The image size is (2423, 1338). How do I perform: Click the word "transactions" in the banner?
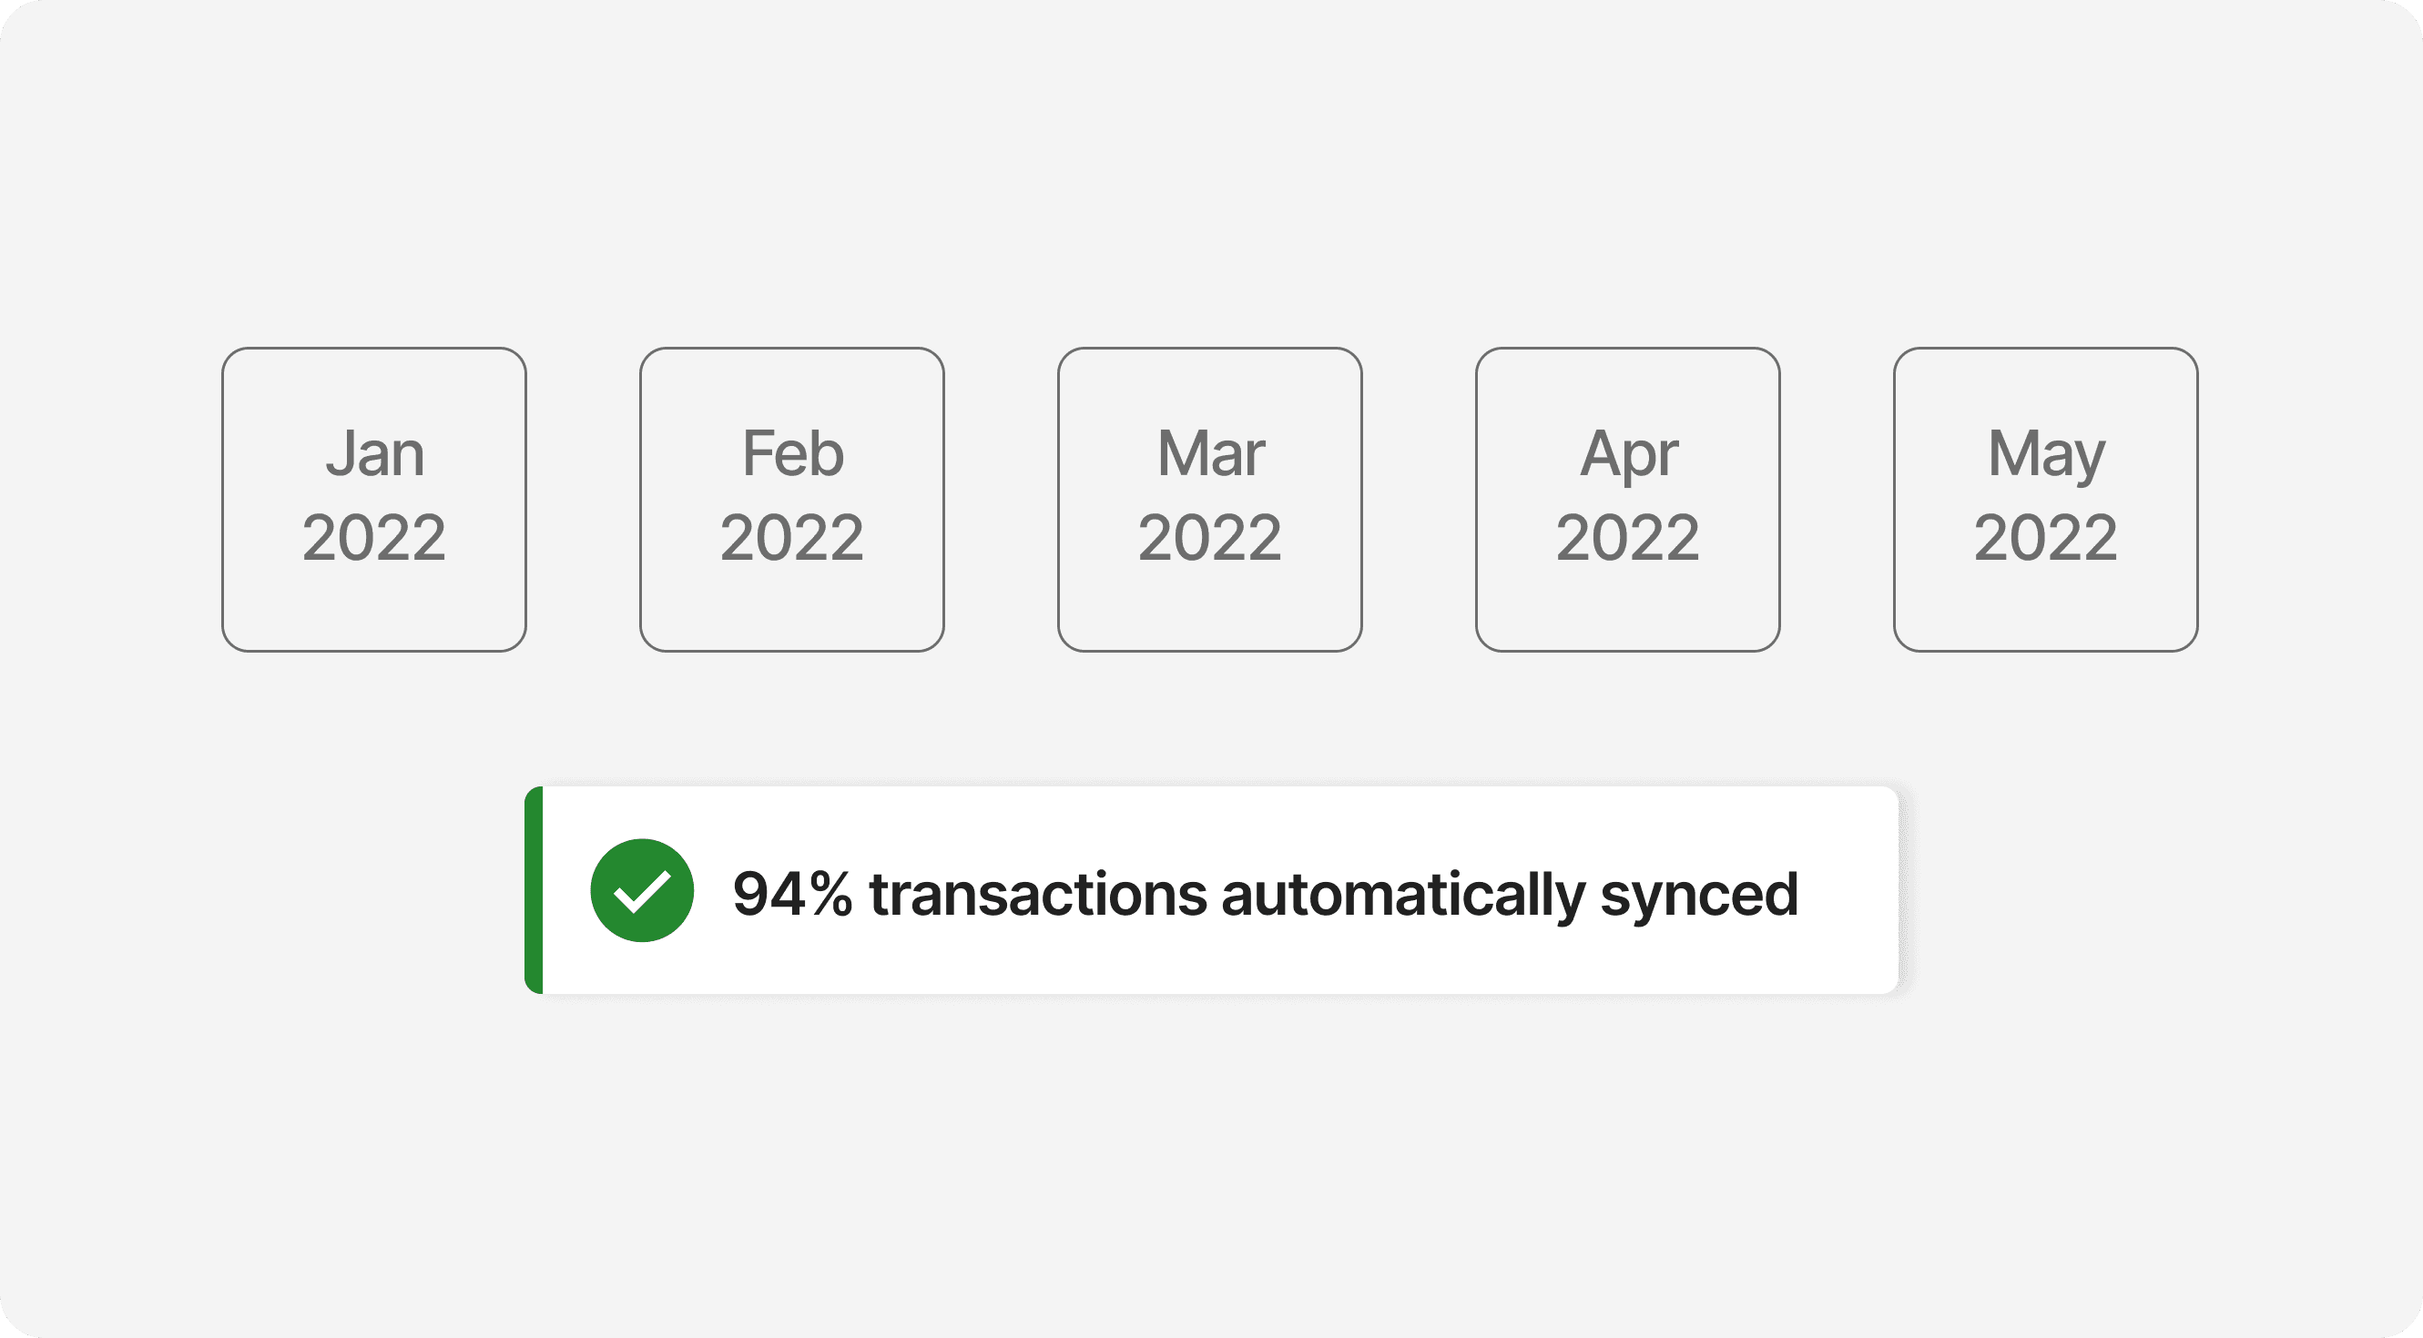(1037, 893)
